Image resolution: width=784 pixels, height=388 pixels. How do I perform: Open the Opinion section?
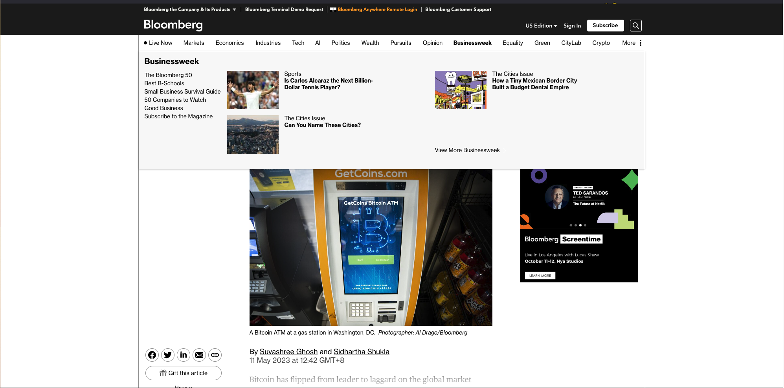pyautogui.click(x=433, y=43)
